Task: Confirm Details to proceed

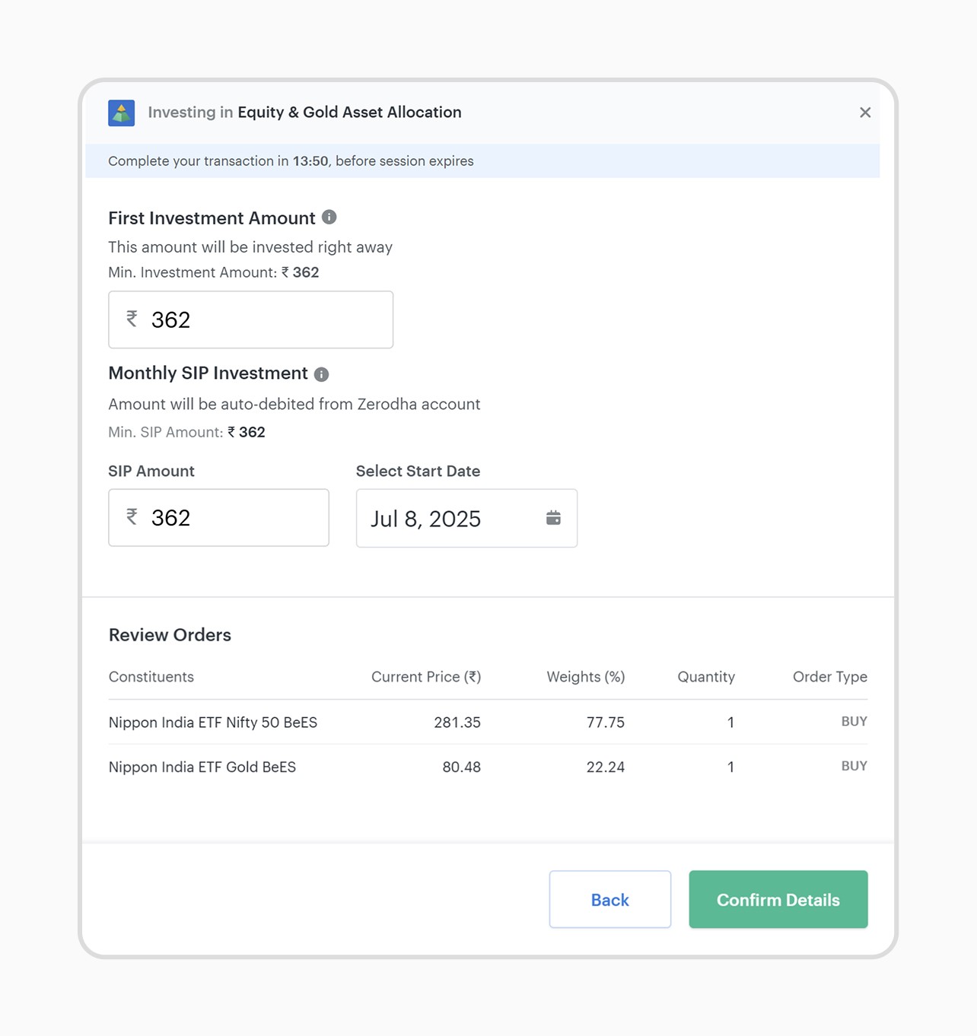Action: click(778, 899)
